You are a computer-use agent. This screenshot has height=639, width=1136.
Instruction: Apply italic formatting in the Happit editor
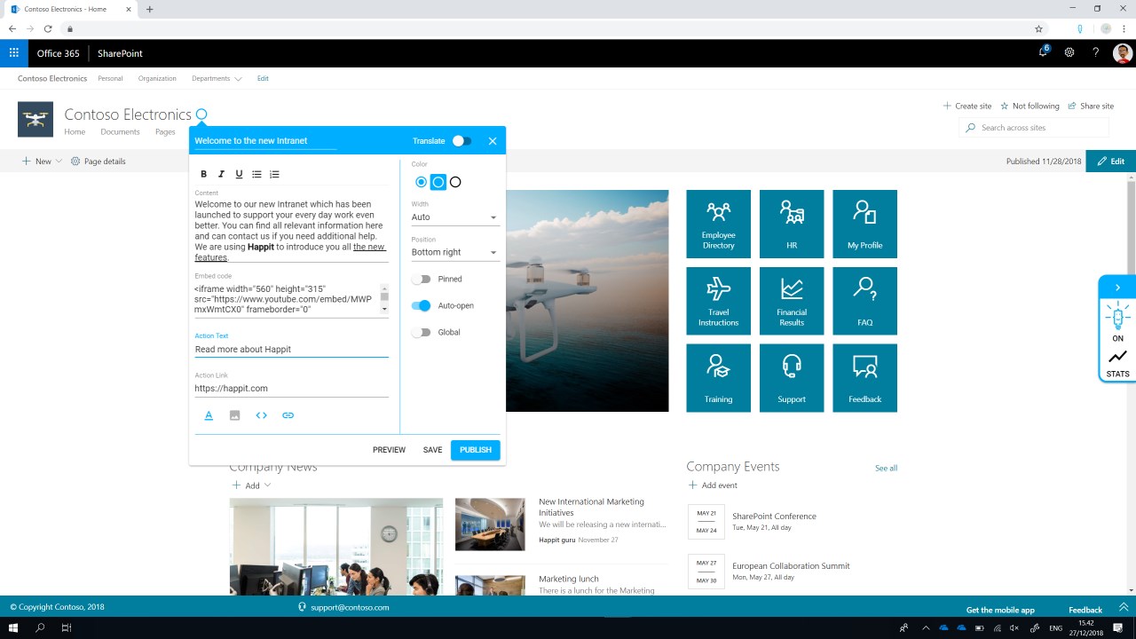click(221, 174)
